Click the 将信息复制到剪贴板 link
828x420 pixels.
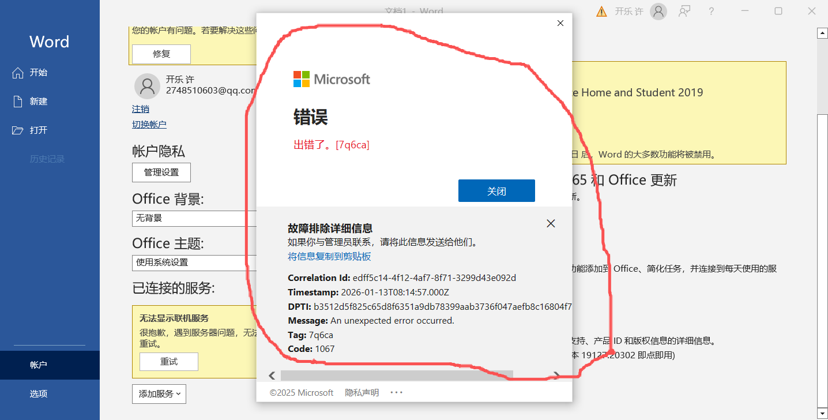click(329, 256)
